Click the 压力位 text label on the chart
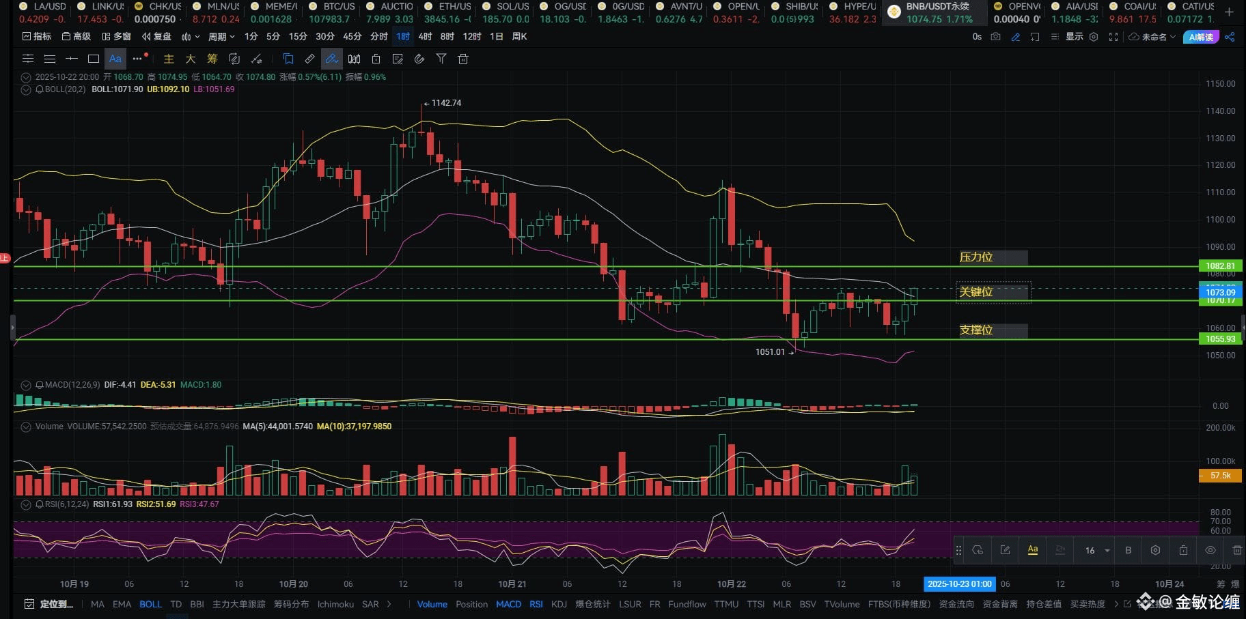 975,257
